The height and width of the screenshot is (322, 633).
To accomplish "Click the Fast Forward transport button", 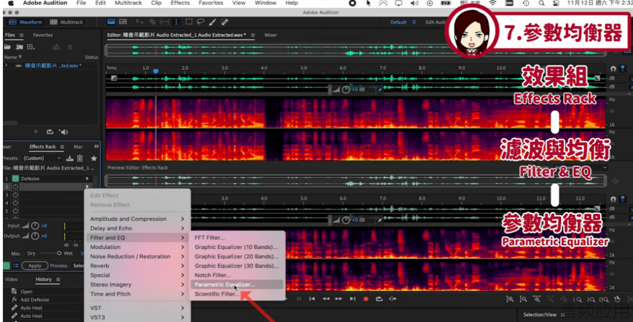I will point(339,299).
